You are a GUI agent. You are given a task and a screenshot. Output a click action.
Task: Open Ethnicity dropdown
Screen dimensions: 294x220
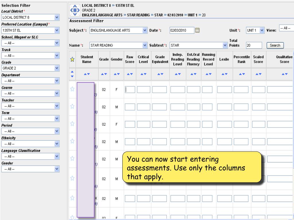pos(30,144)
